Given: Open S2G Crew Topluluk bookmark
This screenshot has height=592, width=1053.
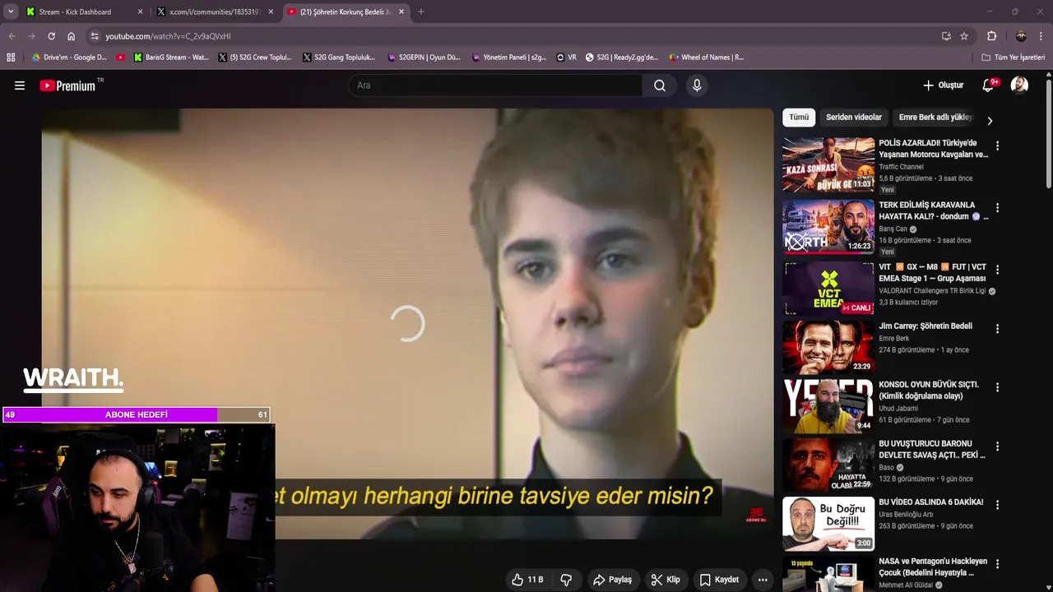Looking at the screenshot, I should coord(255,58).
